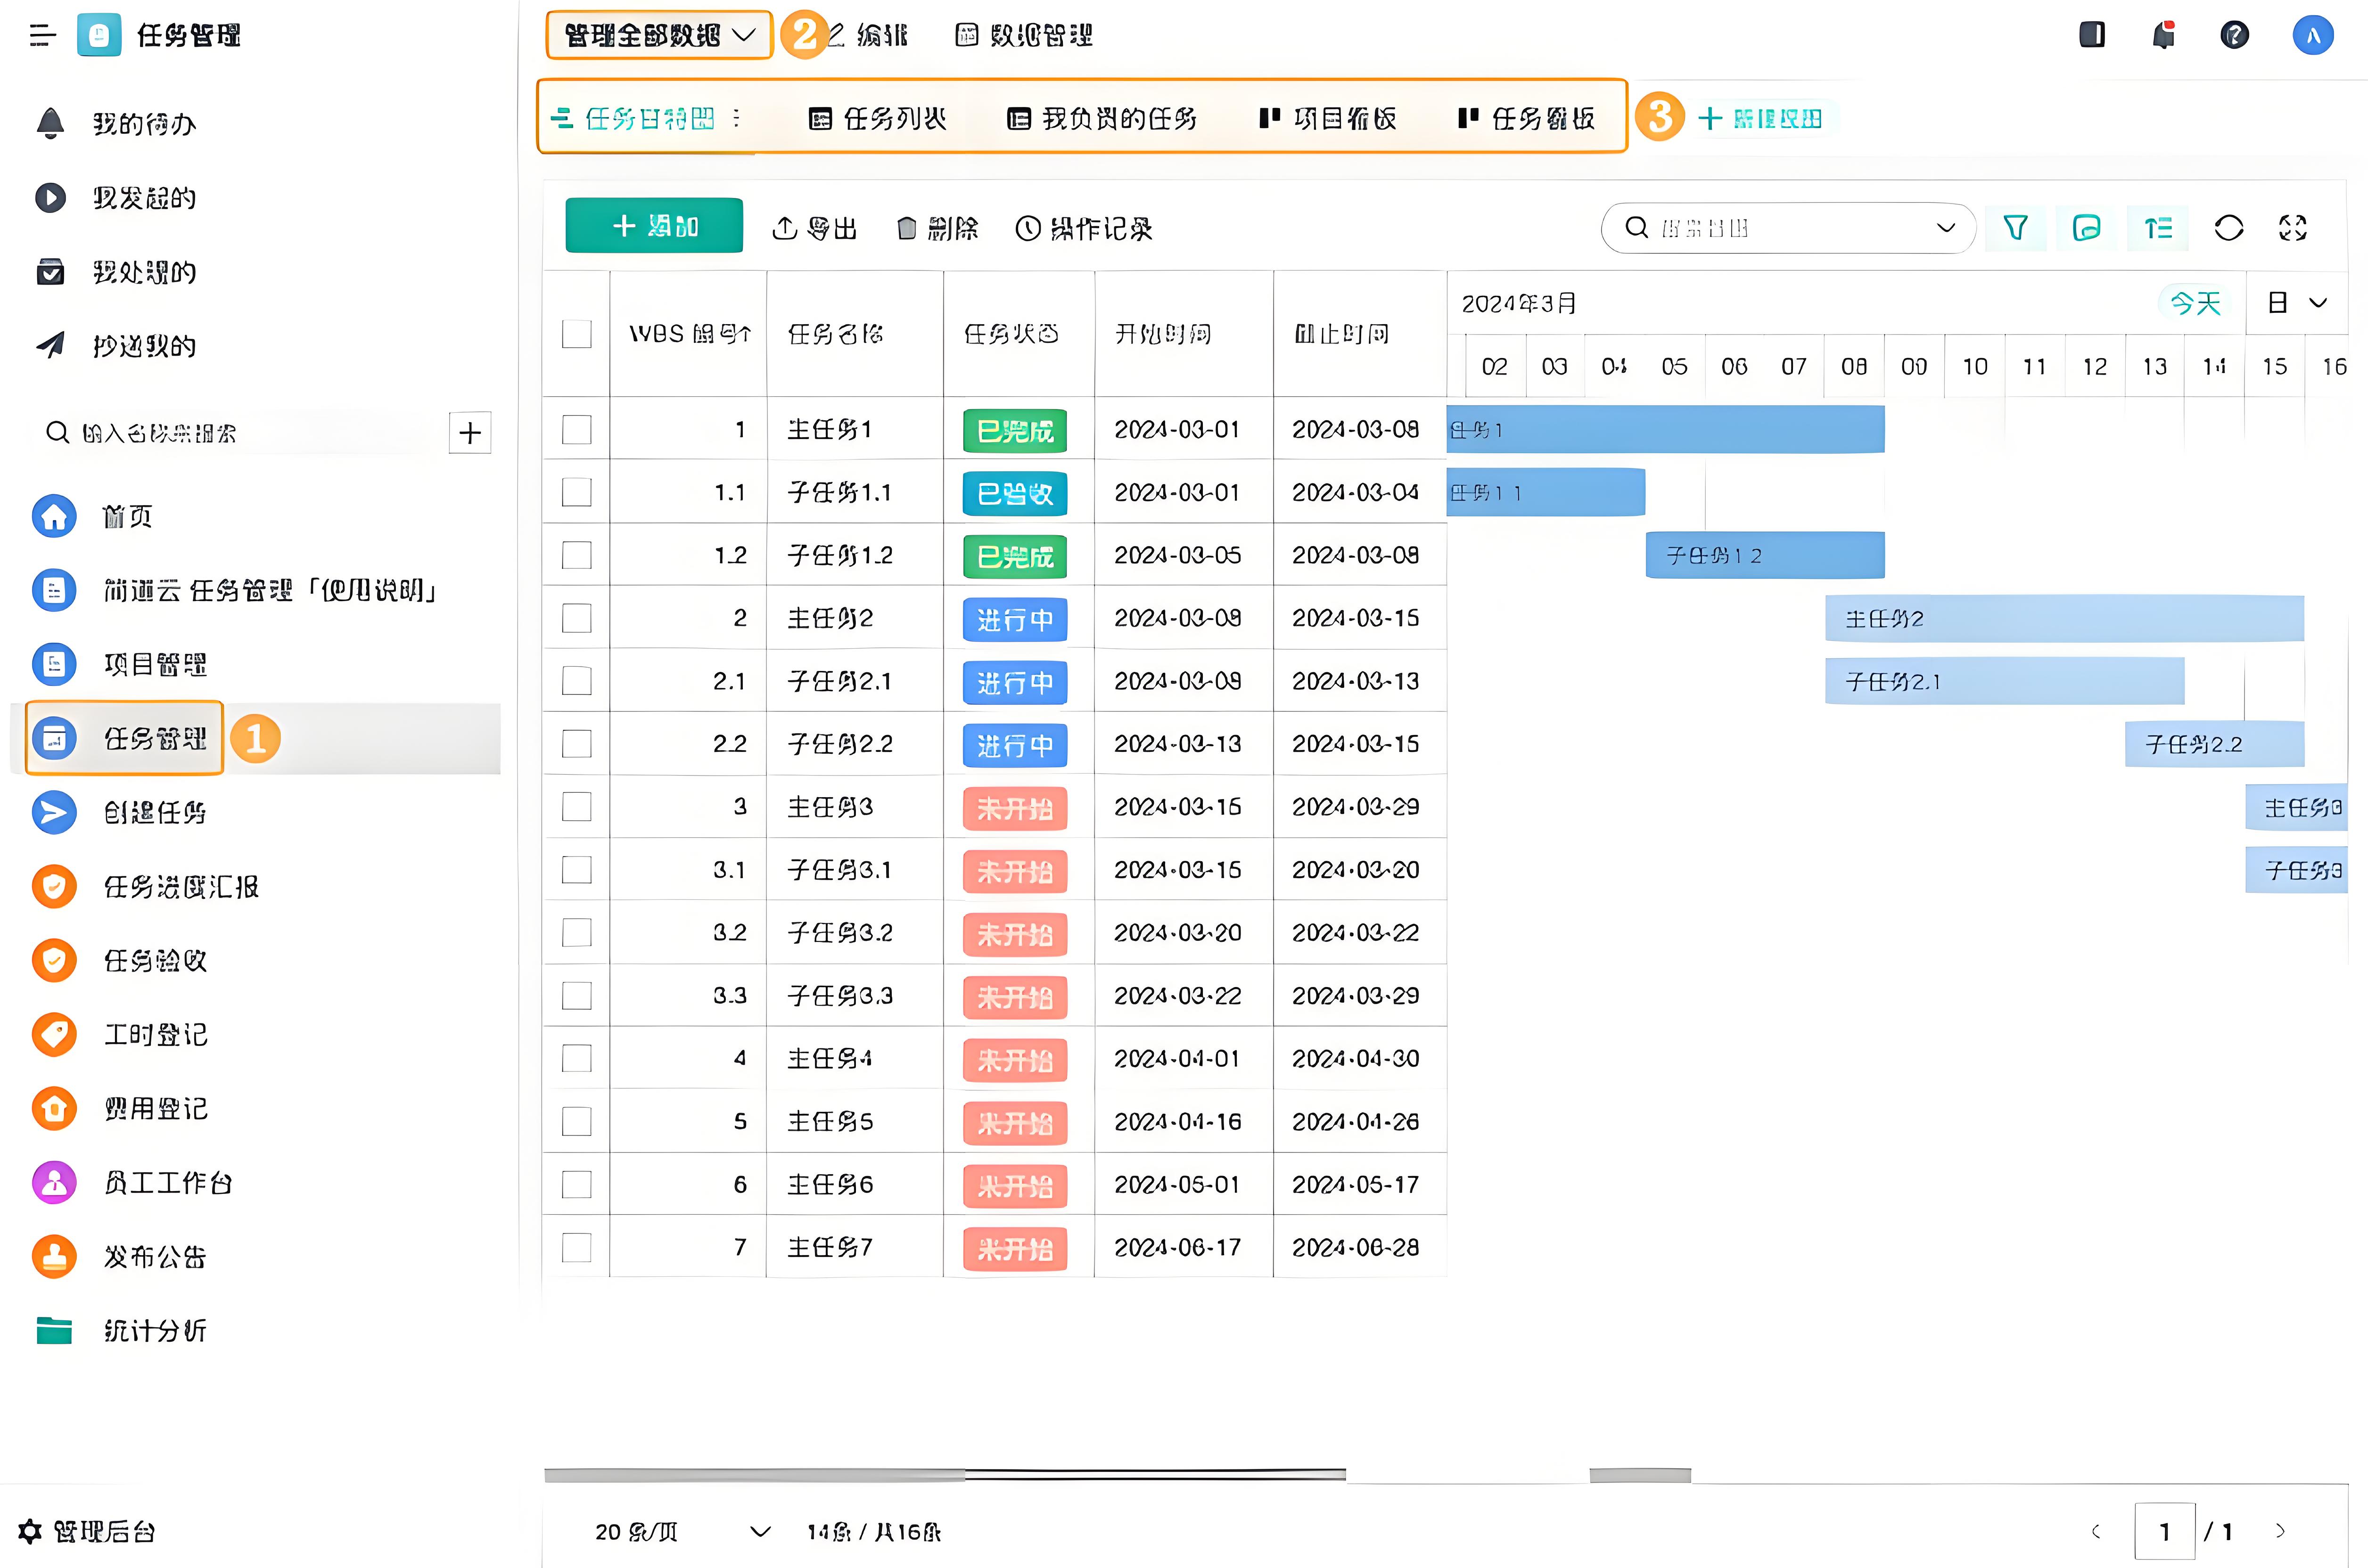This screenshot has width=2368, height=1568.
Task: Open the filter funnel tool
Action: pyautogui.click(x=2015, y=228)
